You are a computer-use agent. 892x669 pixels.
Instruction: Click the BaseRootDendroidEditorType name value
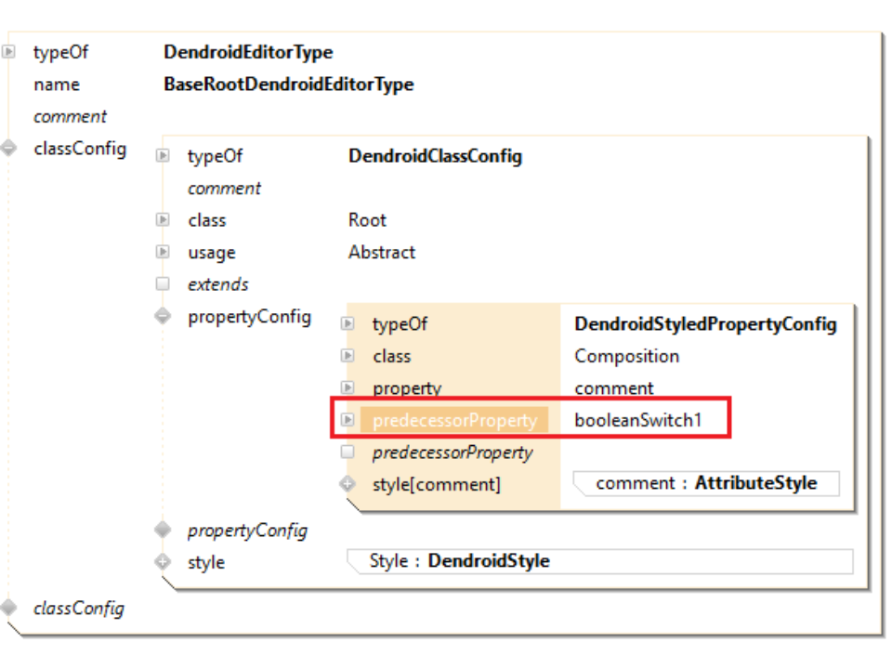click(288, 85)
